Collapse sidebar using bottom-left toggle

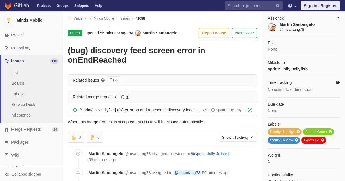23,174
